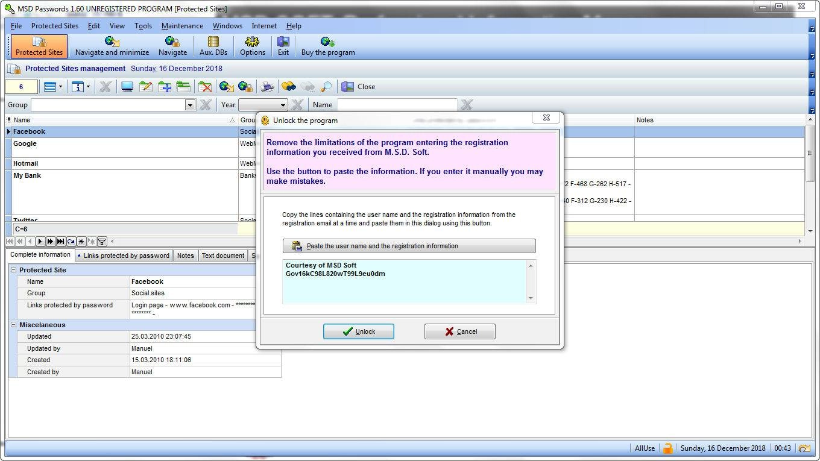
Task: Open the grid layout dropdown button
Action: tap(53, 87)
